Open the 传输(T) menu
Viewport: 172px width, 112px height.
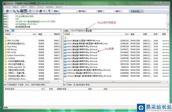[24, 7]
